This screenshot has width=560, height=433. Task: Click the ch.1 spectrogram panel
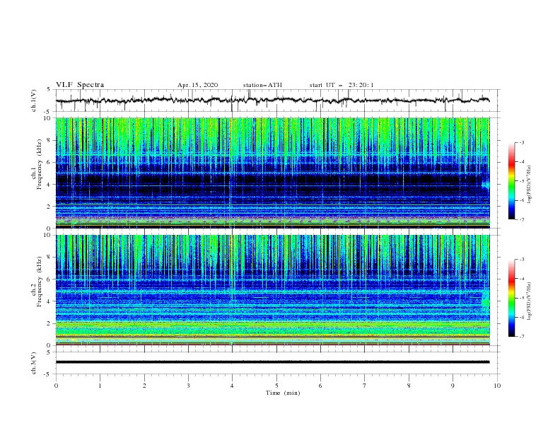pyautogui.click(x=272, y=173)
